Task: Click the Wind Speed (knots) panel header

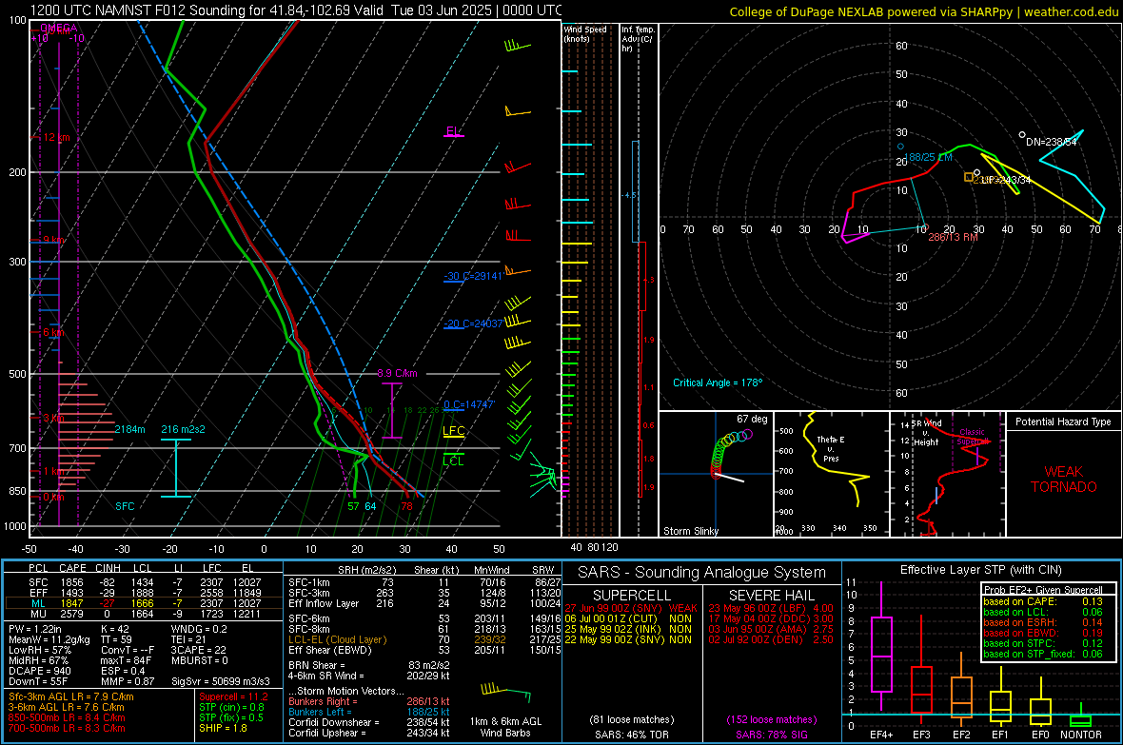Action: pos(585,33)
